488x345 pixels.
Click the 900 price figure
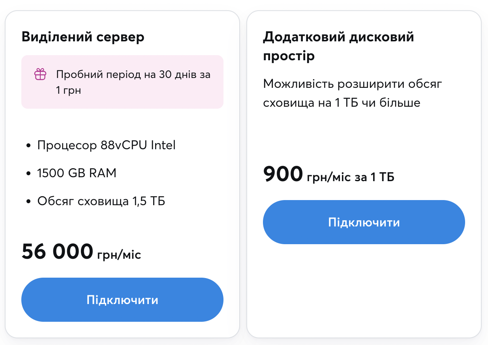tap(283, 174)
